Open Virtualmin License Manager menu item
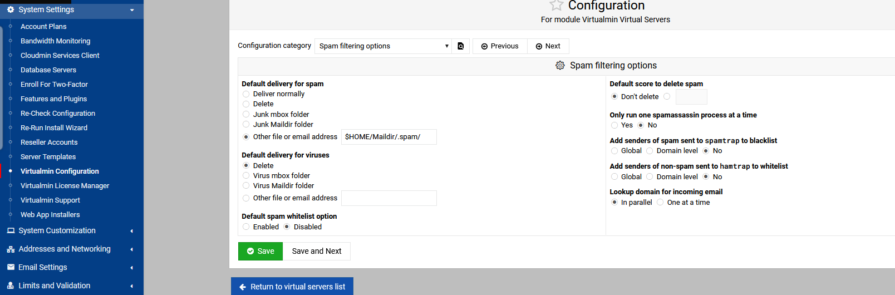 click(65, 186)
